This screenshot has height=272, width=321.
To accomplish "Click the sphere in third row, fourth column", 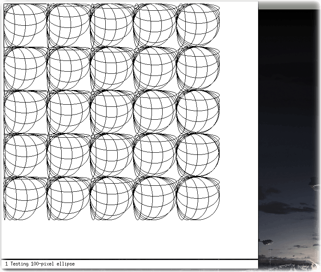I will point(155,112).
